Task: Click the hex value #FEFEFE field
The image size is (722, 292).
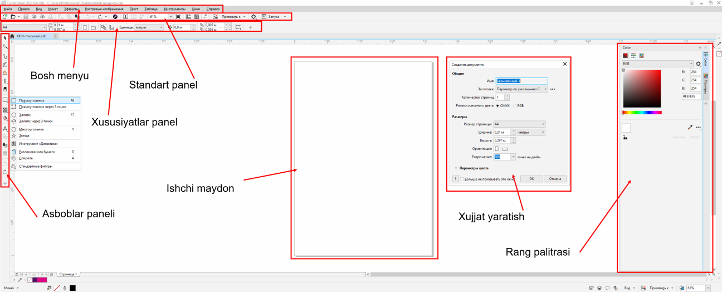Action: [691, 96]
